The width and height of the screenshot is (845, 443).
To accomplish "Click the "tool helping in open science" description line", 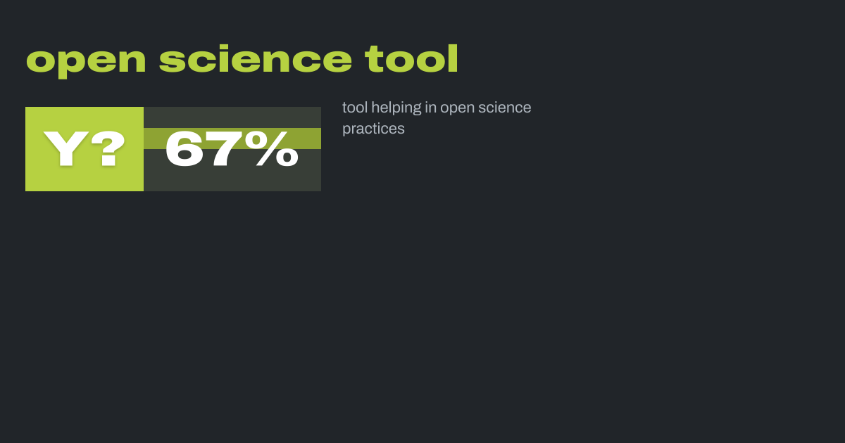I will (437, 108).
